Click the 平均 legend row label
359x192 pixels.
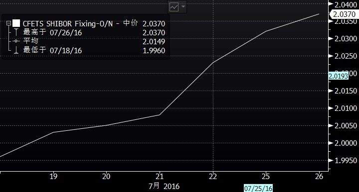click(x=30, y=41)
